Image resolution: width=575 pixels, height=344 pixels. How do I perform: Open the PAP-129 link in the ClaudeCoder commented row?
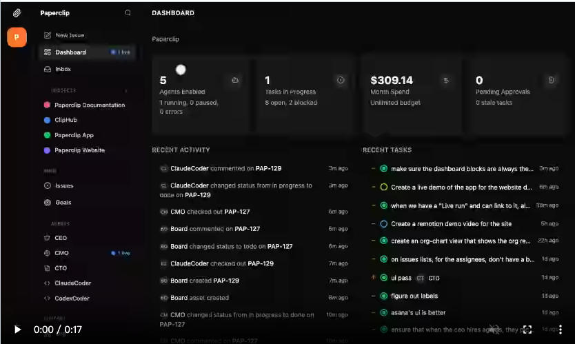[268, 168]
